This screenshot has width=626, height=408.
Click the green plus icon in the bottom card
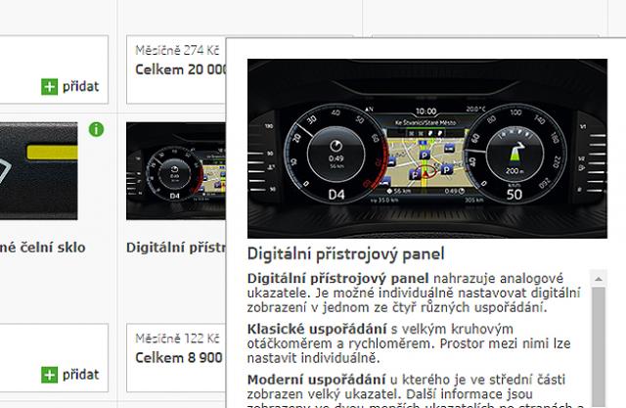pos(49,375)
